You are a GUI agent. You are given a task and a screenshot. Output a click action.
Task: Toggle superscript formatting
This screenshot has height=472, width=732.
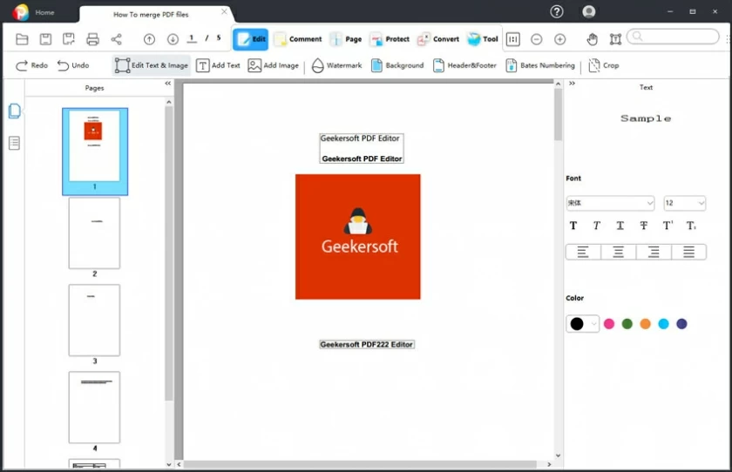click(668, 226)
